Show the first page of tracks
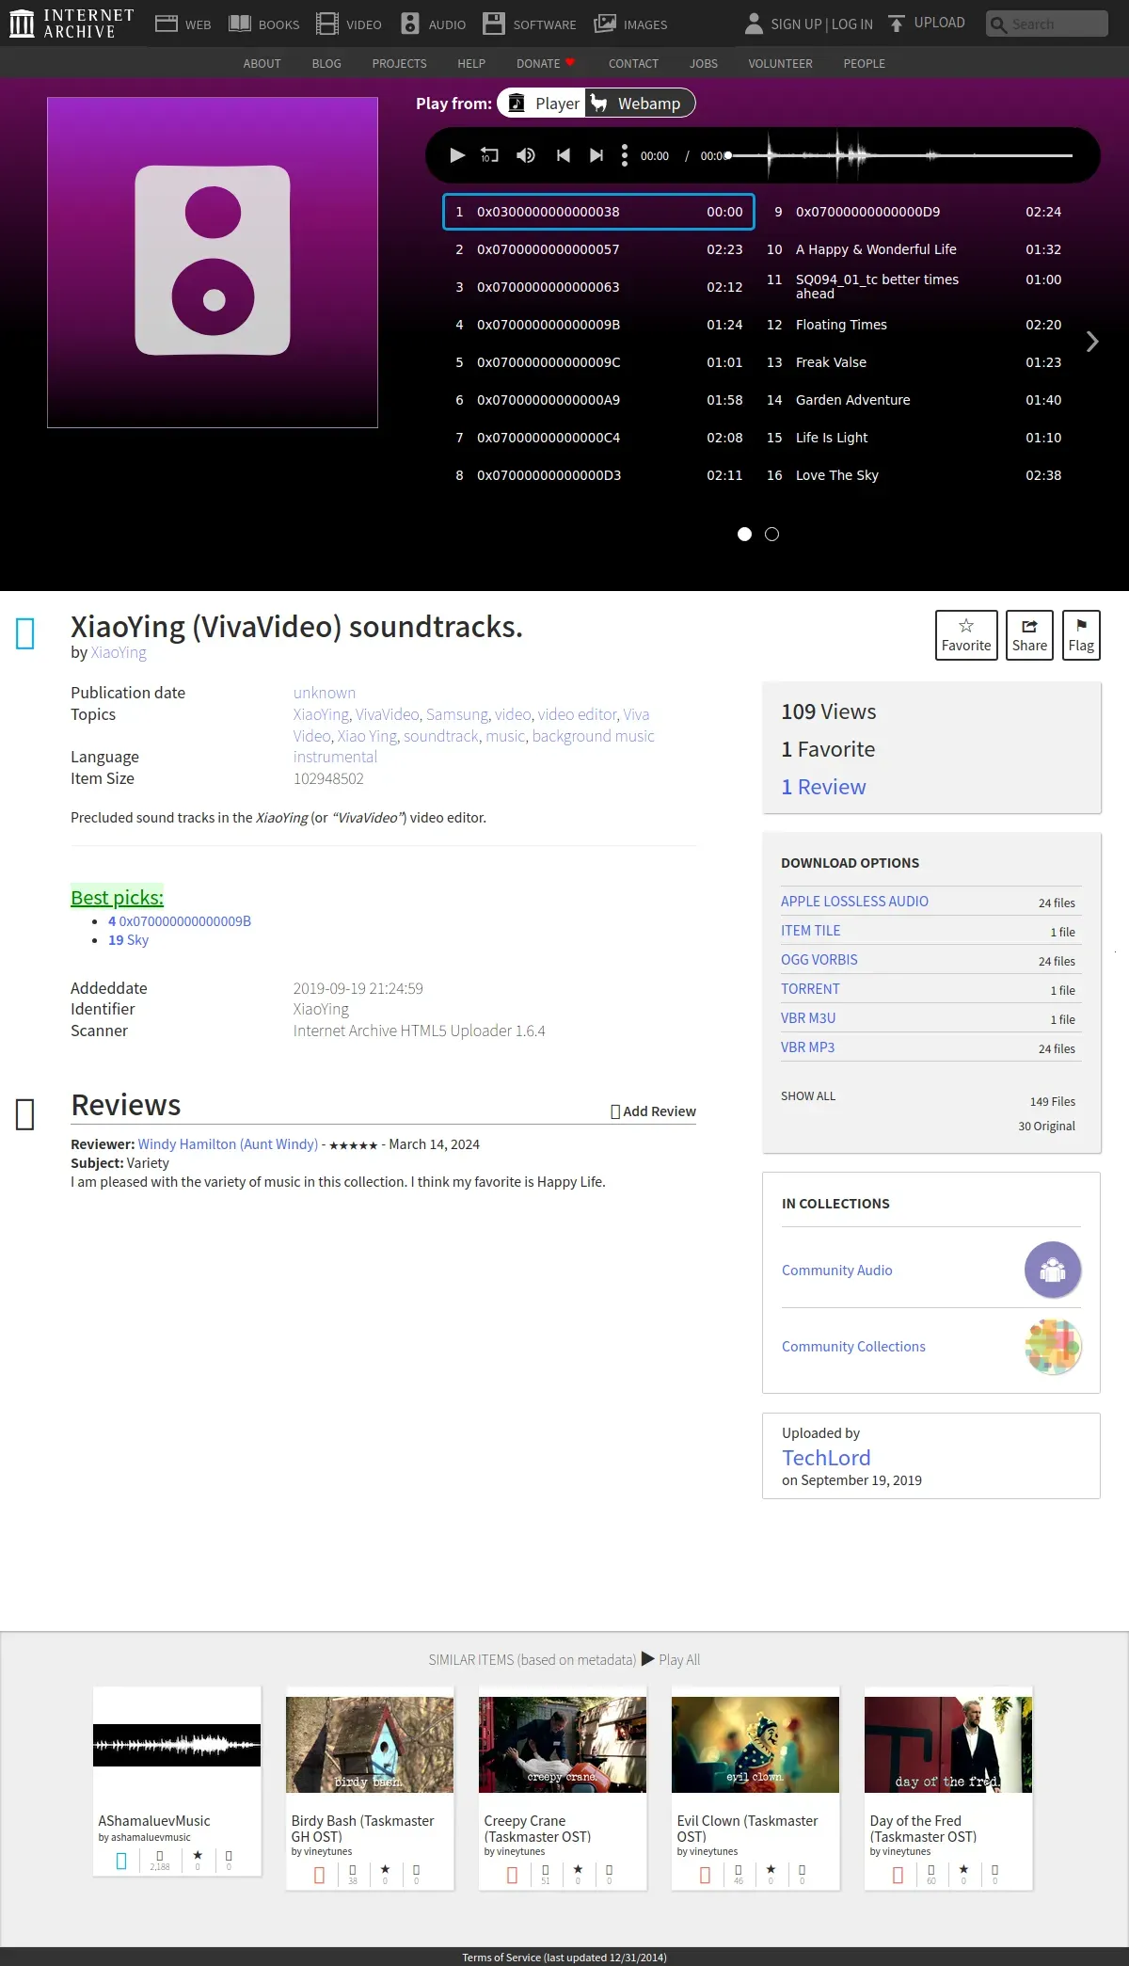The height and width of the screenshot is (1966, 1129). (x=744, y=534)
